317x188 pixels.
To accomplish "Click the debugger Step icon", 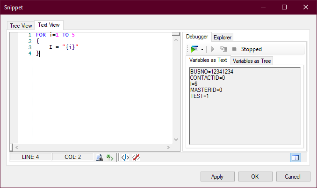I will pyautogui.click(x=223, y=49).
